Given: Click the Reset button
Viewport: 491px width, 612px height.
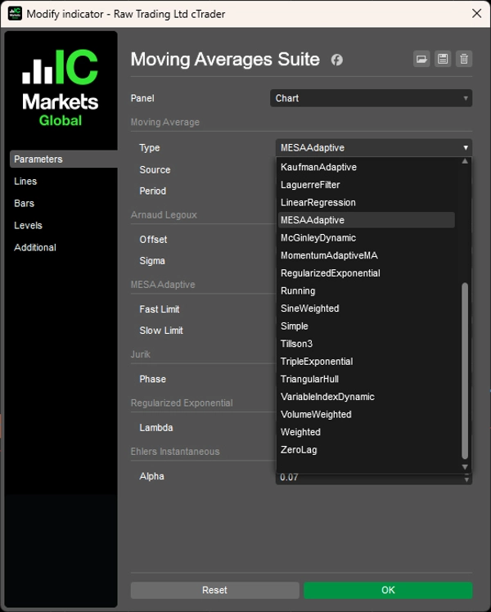Looking at the screenshot, I should point(214,590).
